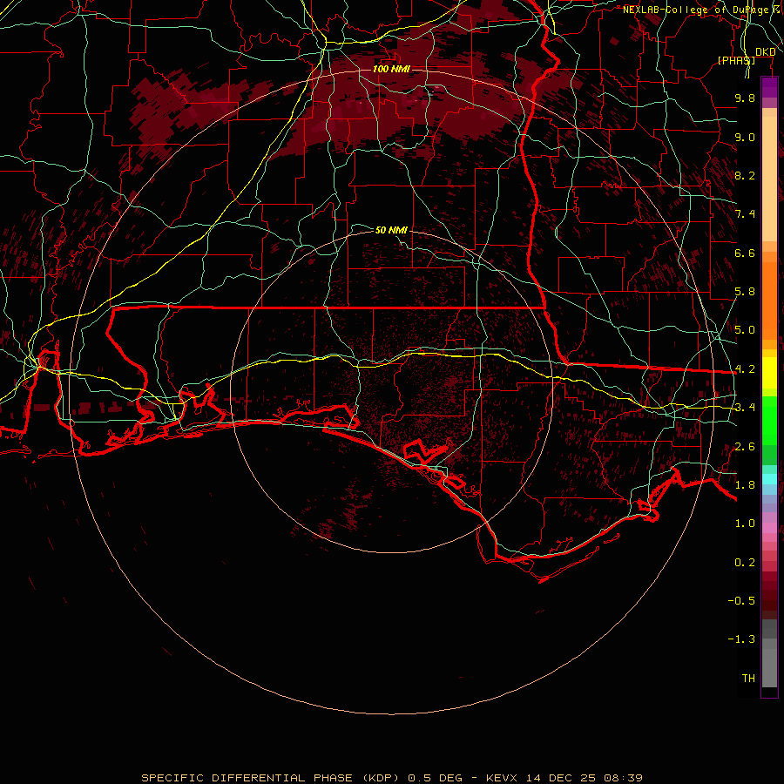Screen dimensions: 784x784
Task: Pick the purple top segment of color bar
Action: tap(769, 87)
